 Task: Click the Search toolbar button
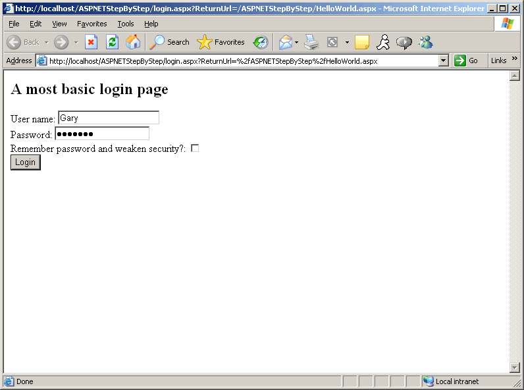point(170,42)
